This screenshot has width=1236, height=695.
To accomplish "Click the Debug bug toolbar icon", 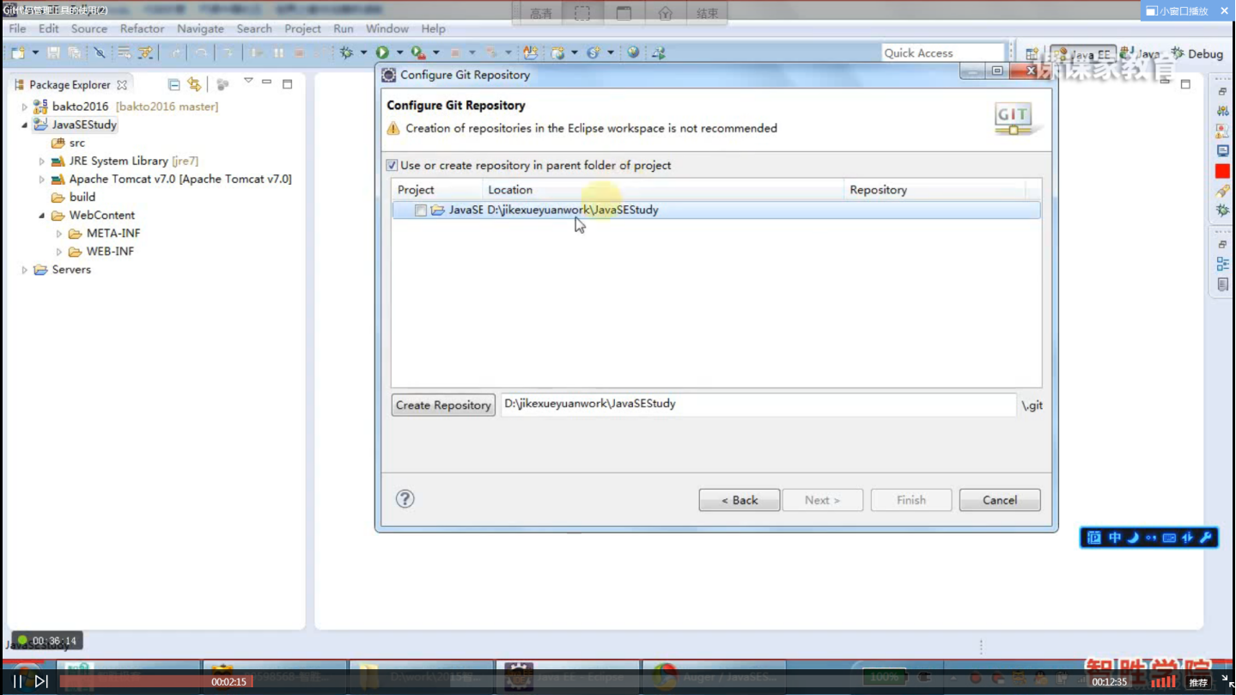I will (346, 53).
